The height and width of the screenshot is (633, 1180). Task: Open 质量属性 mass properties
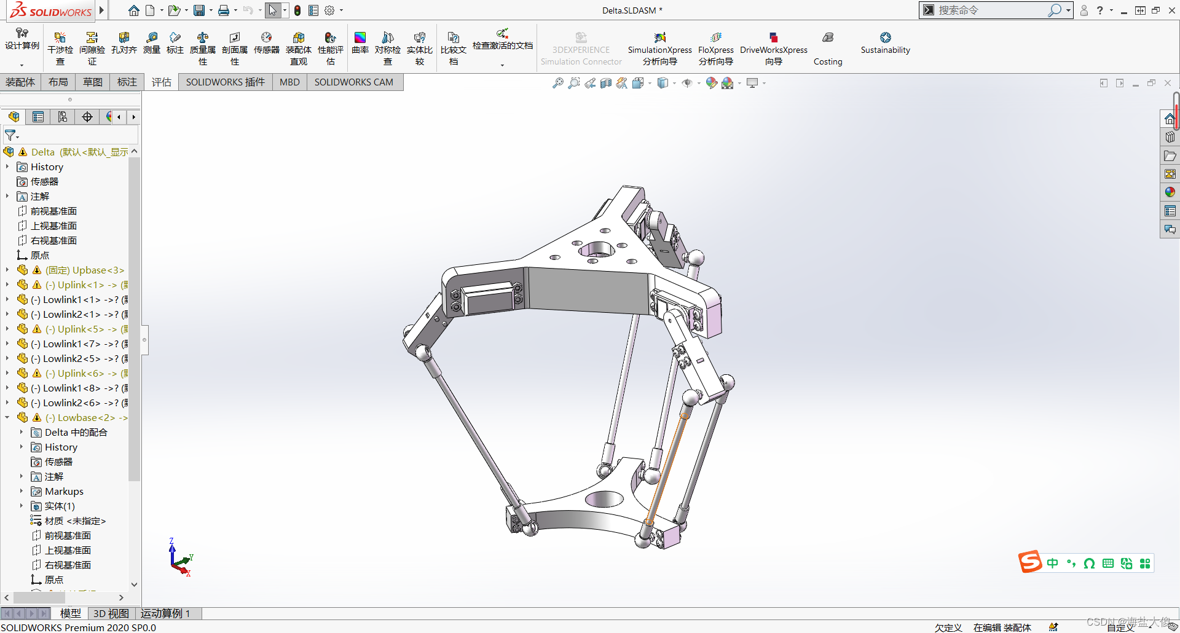pos(203,48)
